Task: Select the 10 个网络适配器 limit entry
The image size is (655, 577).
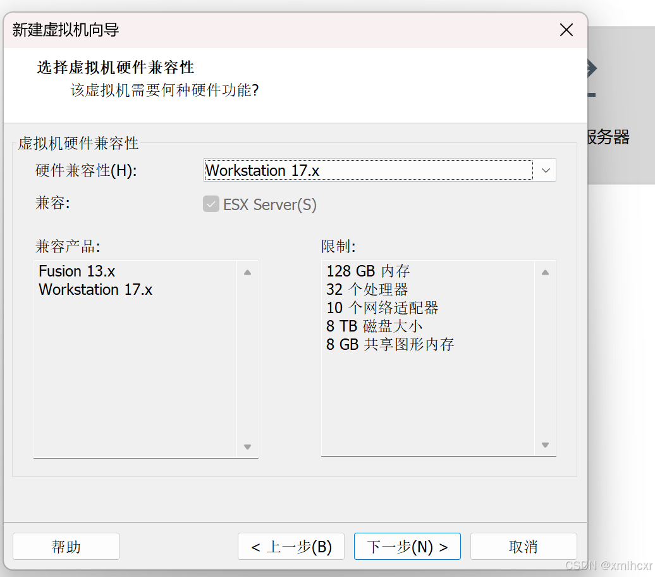Action: 383,307
